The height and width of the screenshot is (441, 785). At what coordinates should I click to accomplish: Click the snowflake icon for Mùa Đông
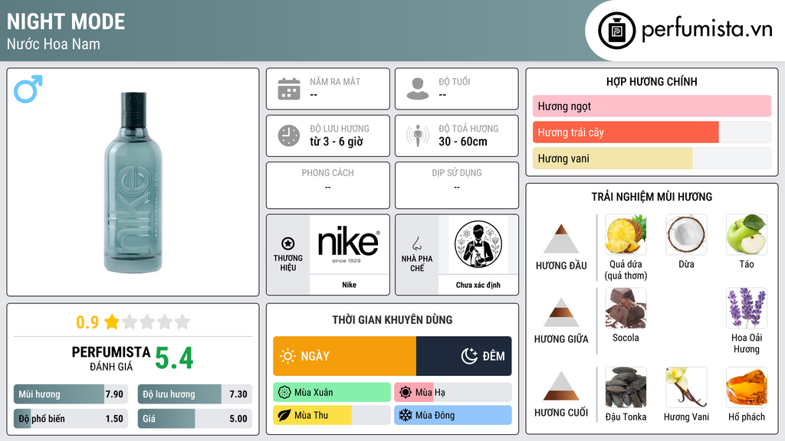[406, 415]
